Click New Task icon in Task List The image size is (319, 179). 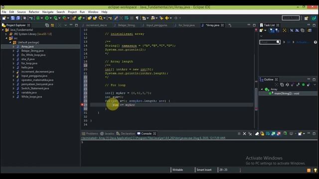(261, 30)
